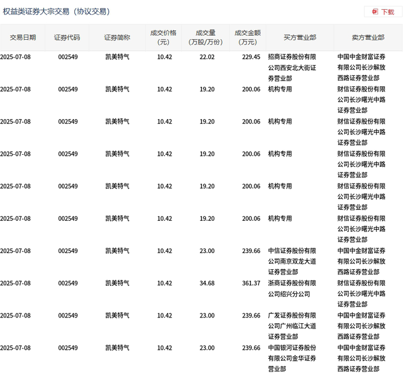Click the seller cell in the 22.02 row
Image resolution: width=403 pixels, height=375 pixels.
pyautogui.click(x=362, y=67)
